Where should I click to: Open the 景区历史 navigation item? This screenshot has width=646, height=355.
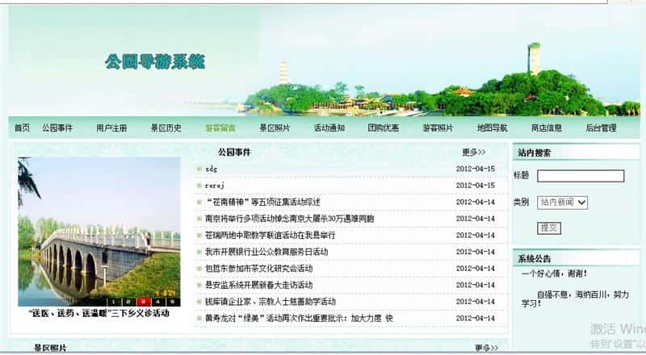tap(166, 128)
